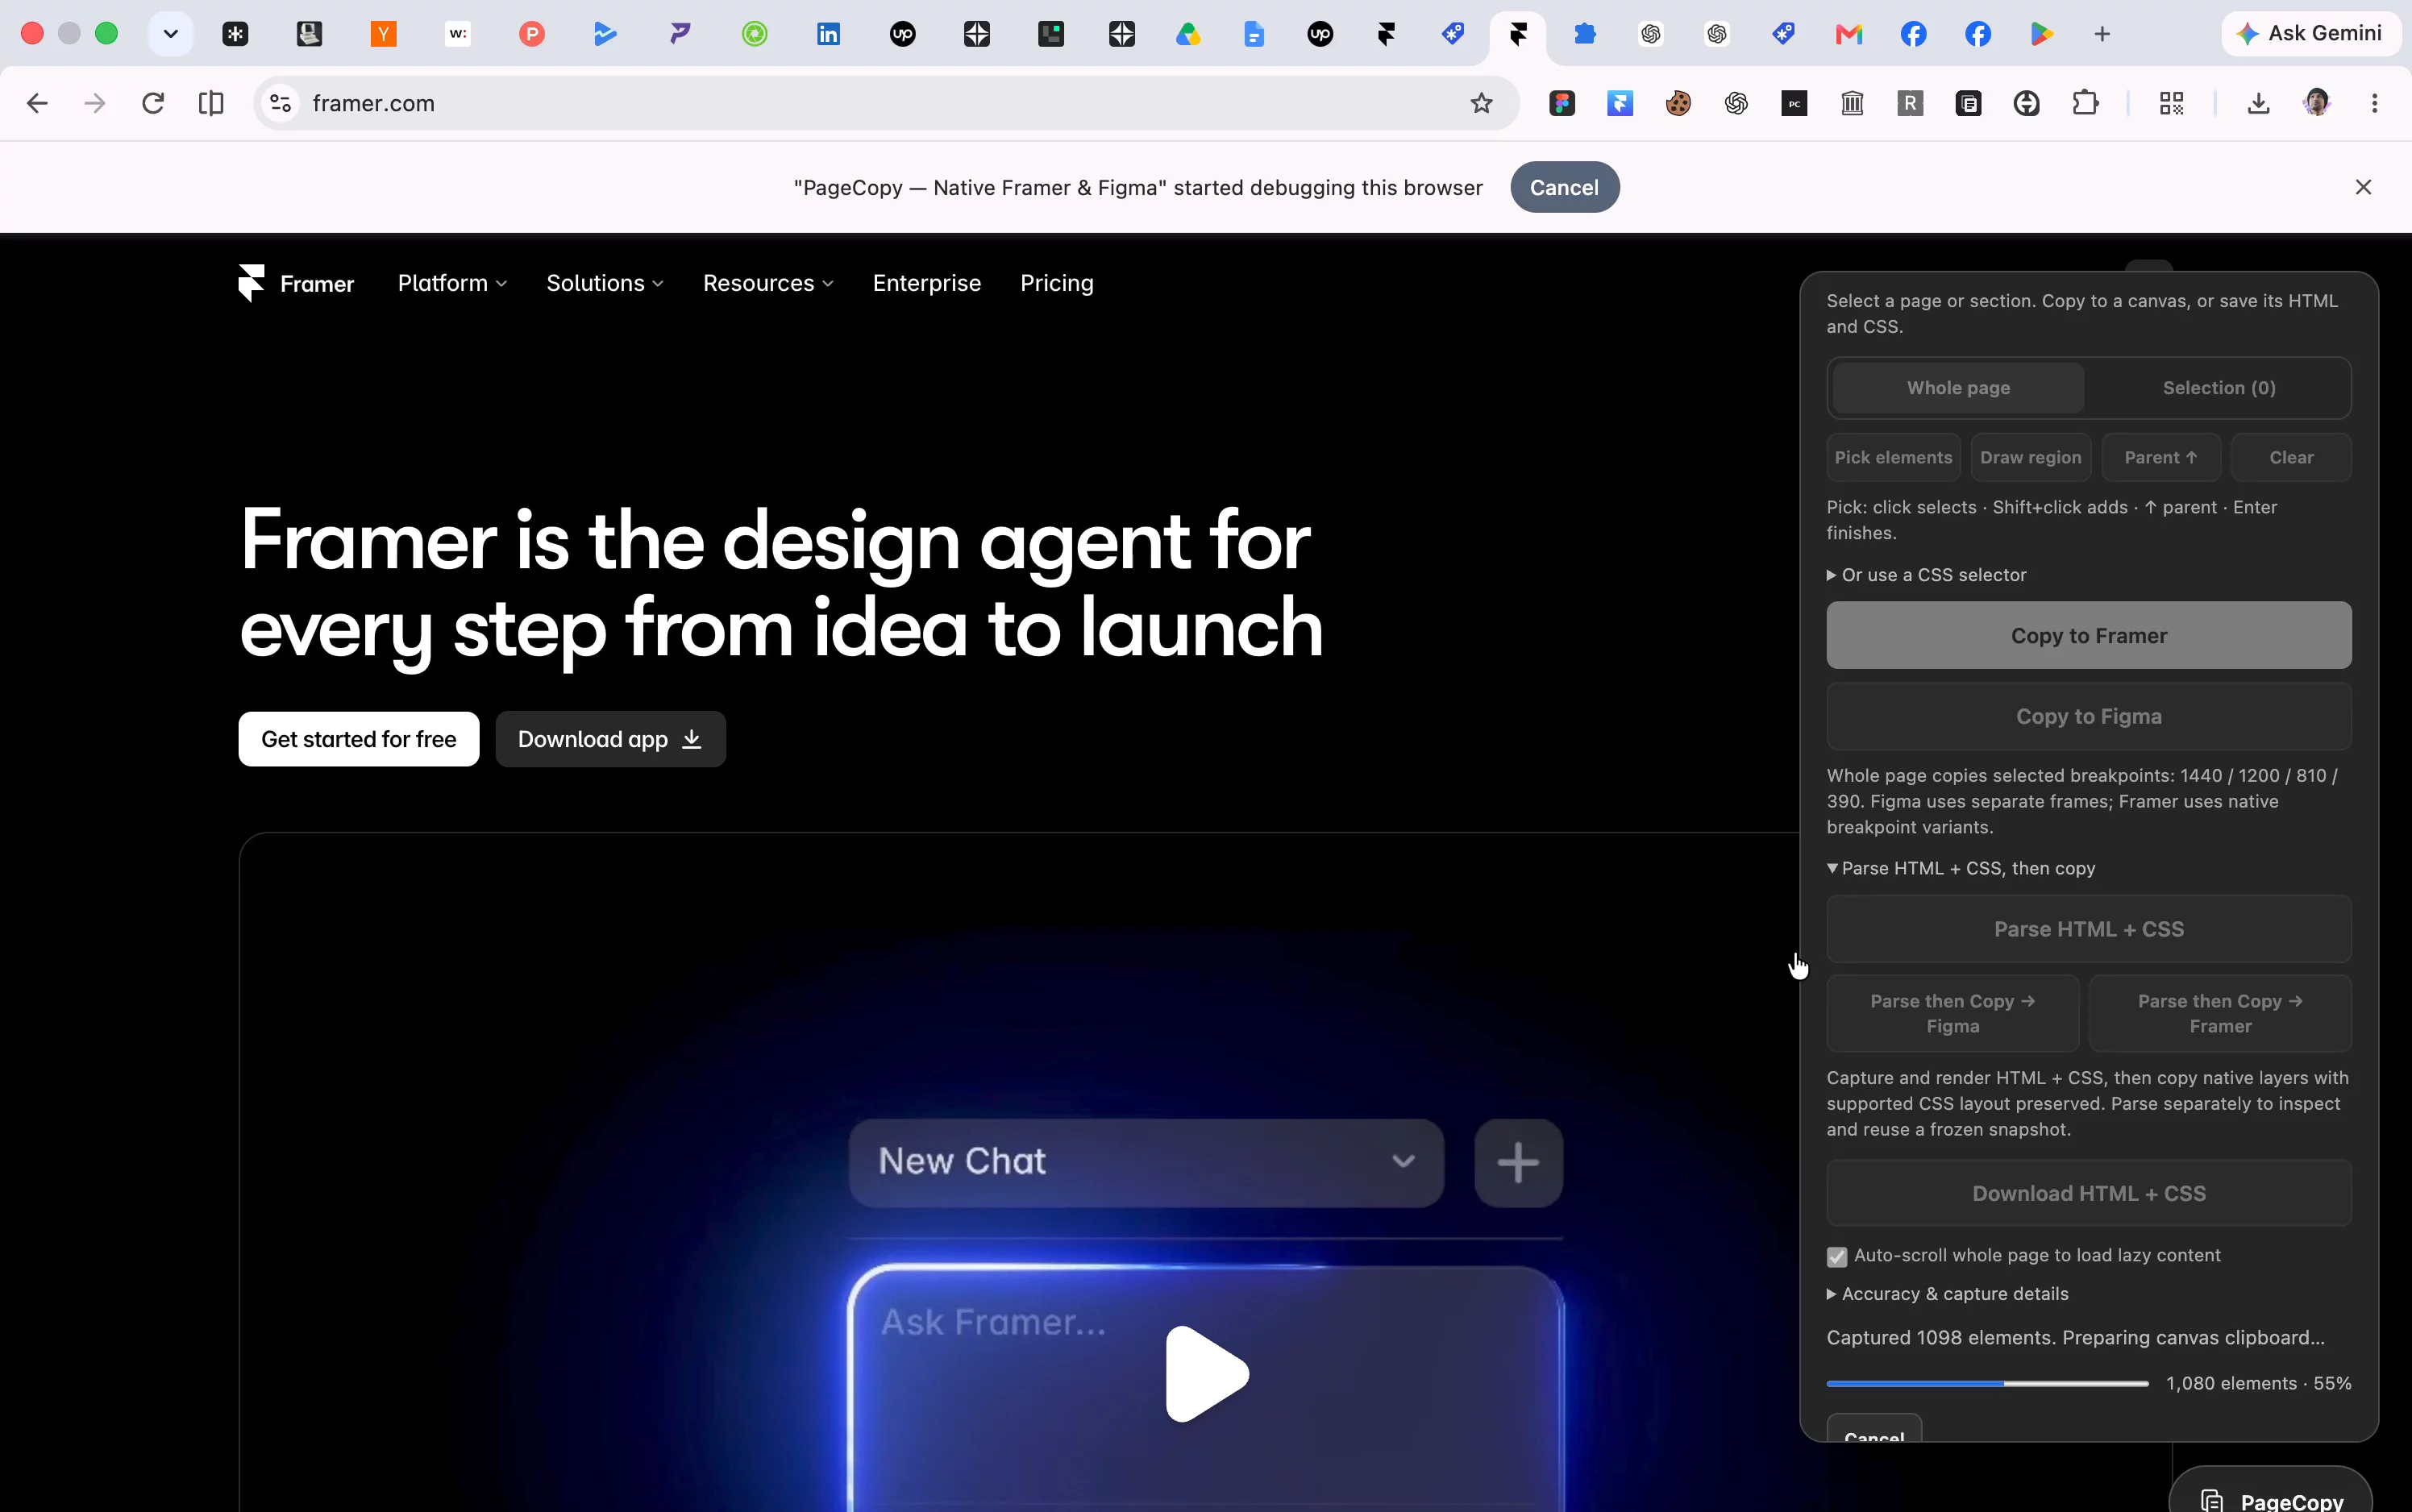Expand the tab search dropdown arrow
The width and height of the screenshot is (2412, 1512).
click(x=171, y=34)
